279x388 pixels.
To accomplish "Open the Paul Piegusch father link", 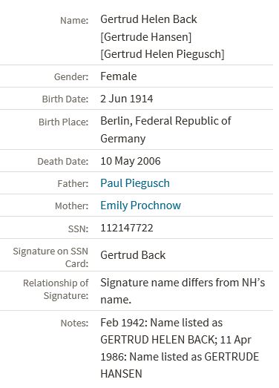I will [x=135, y=183].
